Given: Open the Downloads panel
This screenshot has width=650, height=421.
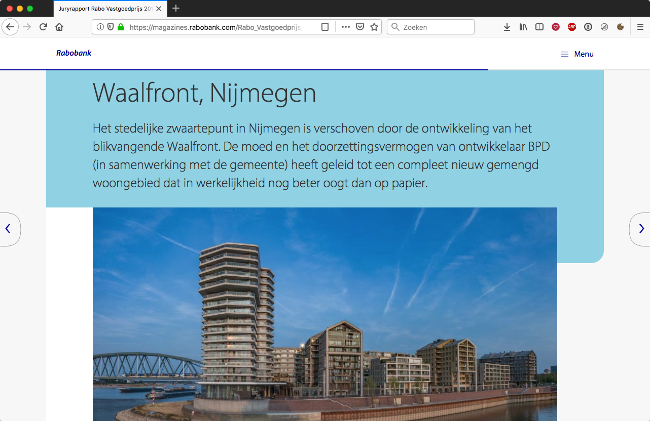Looking at the screenshot, I should [507, 27].
